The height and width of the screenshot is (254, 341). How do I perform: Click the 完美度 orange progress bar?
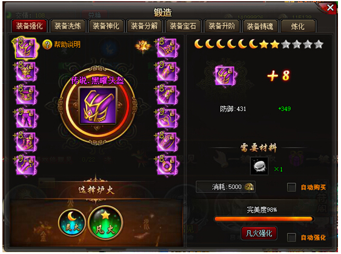coord(263,219)
